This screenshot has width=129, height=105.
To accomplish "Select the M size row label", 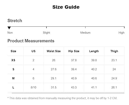I will tap(13, 78).
